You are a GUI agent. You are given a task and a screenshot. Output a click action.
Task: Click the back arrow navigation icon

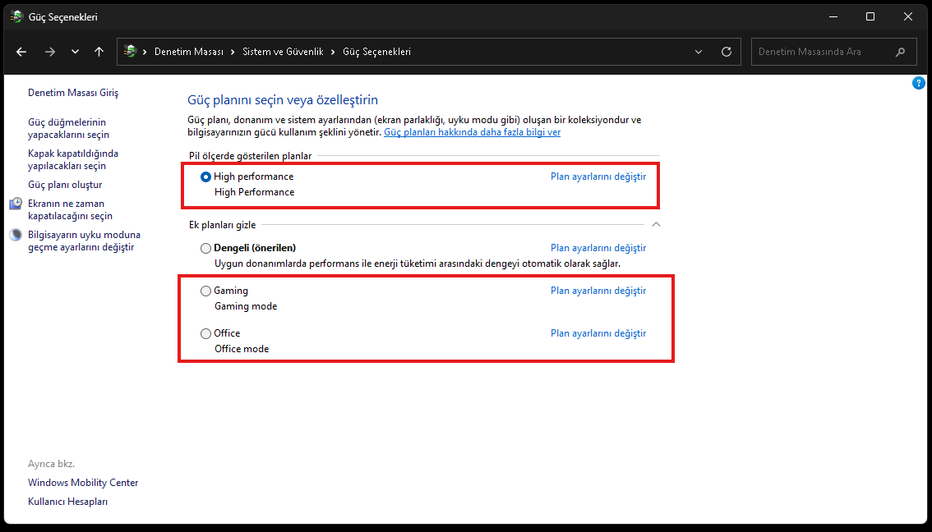[21, 52]
